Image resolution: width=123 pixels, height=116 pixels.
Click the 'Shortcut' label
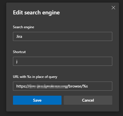click(x=19, y=52)
